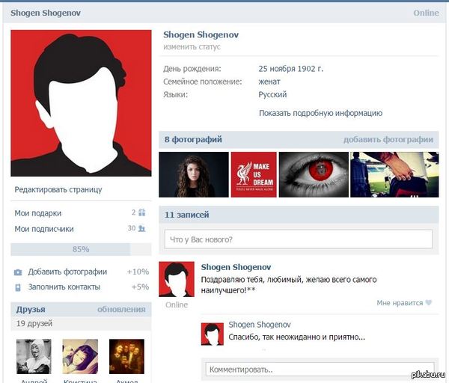Open the post author's avatar on the wall
The height and width of the screenshot is (383, 449).
(177, 279)
